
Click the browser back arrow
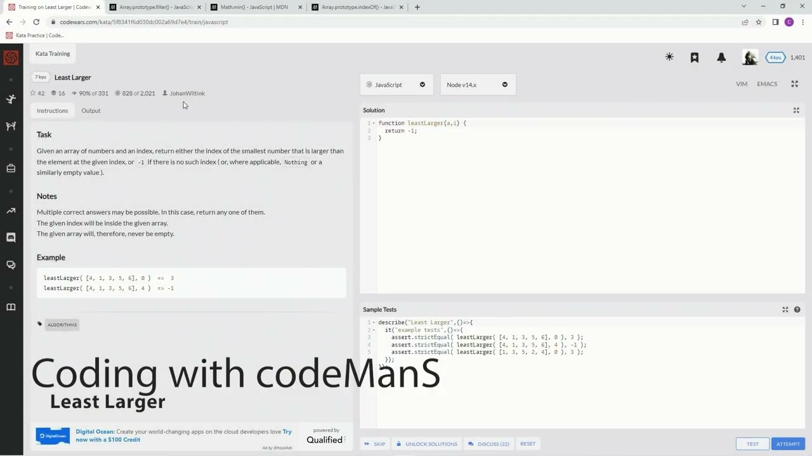pyautogui.click(x=9, y=22)
